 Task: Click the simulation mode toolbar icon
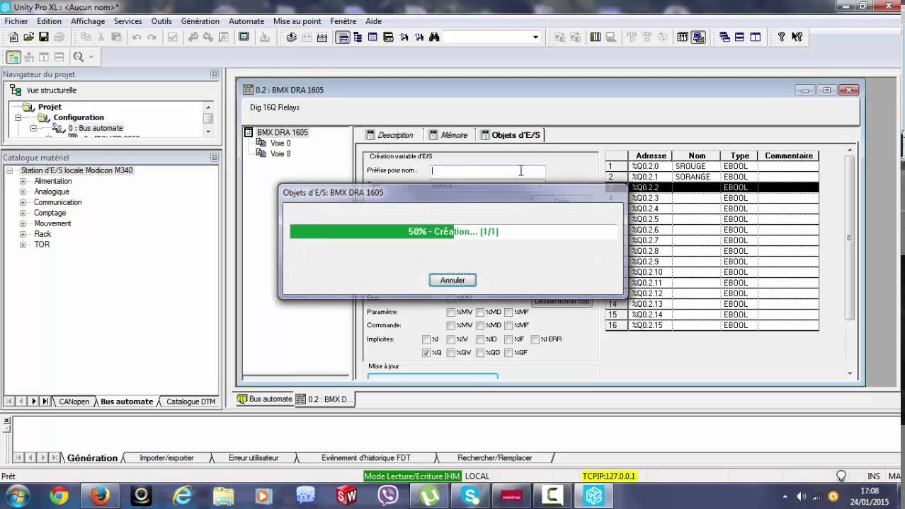(698, 37)
